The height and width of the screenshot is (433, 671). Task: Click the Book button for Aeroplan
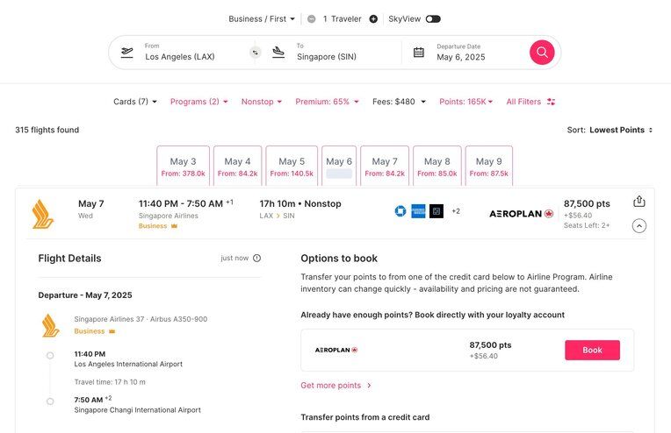pyautogui.click(x=592, y=350)
